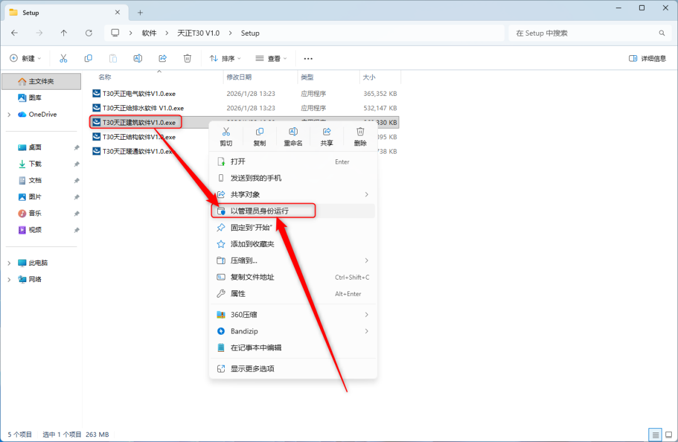
Task: Open 图片 quick access folder
Action: click(41, 197)
